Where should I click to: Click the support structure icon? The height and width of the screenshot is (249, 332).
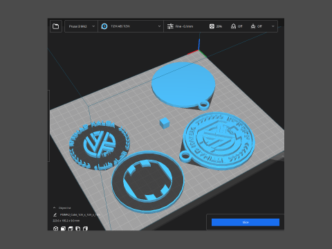point(233,26)
